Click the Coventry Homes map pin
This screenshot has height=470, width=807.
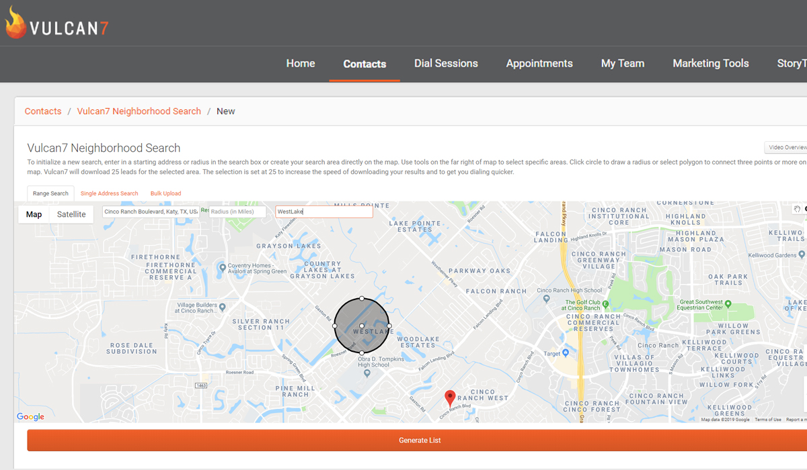click(223, 267)
